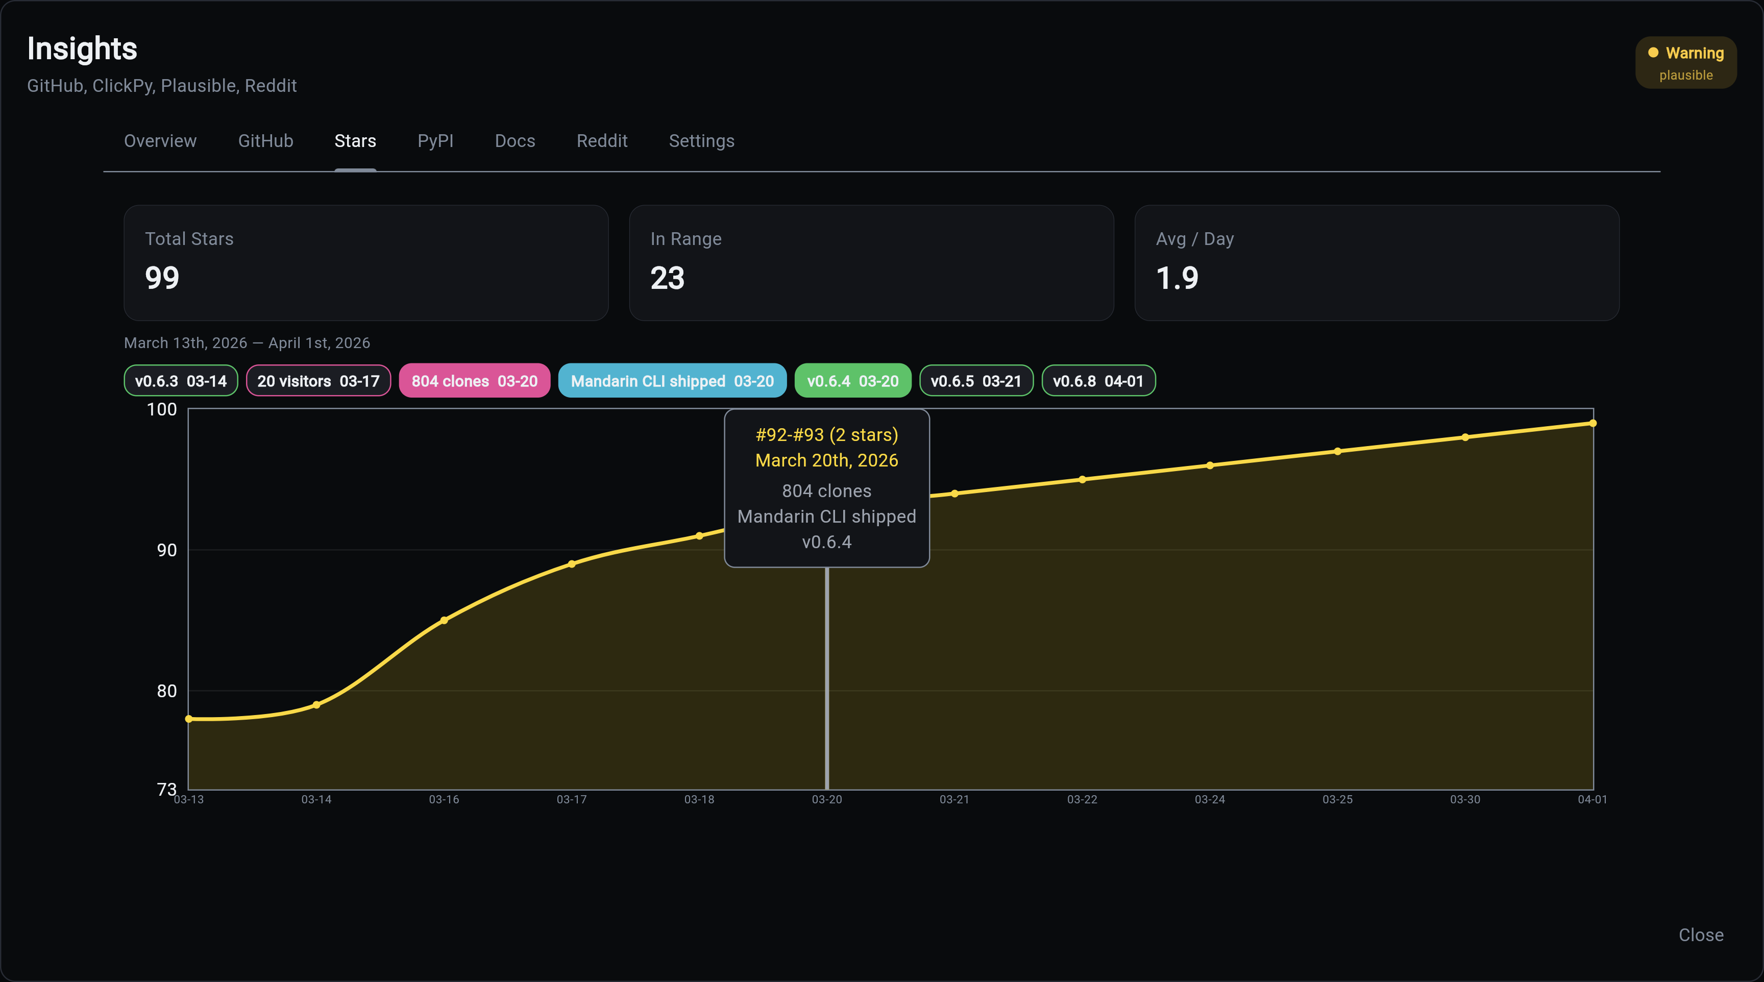Image resolution: width=1764 pixels, height=982 pixels.
Task: Switch to the Overview tab
Action: tap(160, 141)
